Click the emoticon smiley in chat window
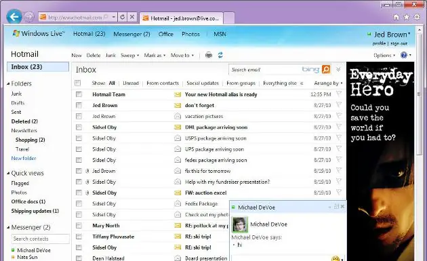This screenshot has width=427, height=261. tap(335, 258)
